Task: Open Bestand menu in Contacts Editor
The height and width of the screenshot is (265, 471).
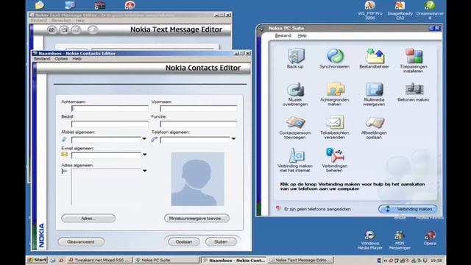Action: (x=42, y=59)
